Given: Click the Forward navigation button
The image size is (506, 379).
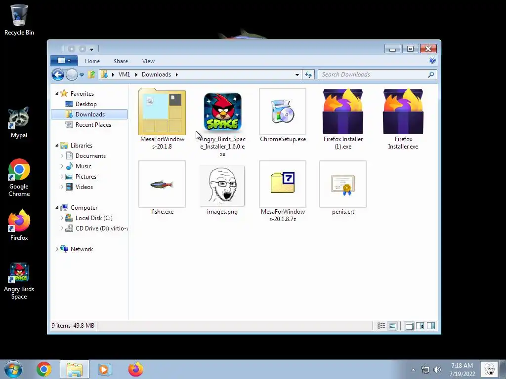Looking at the screenshot, I should click(72, 75).
